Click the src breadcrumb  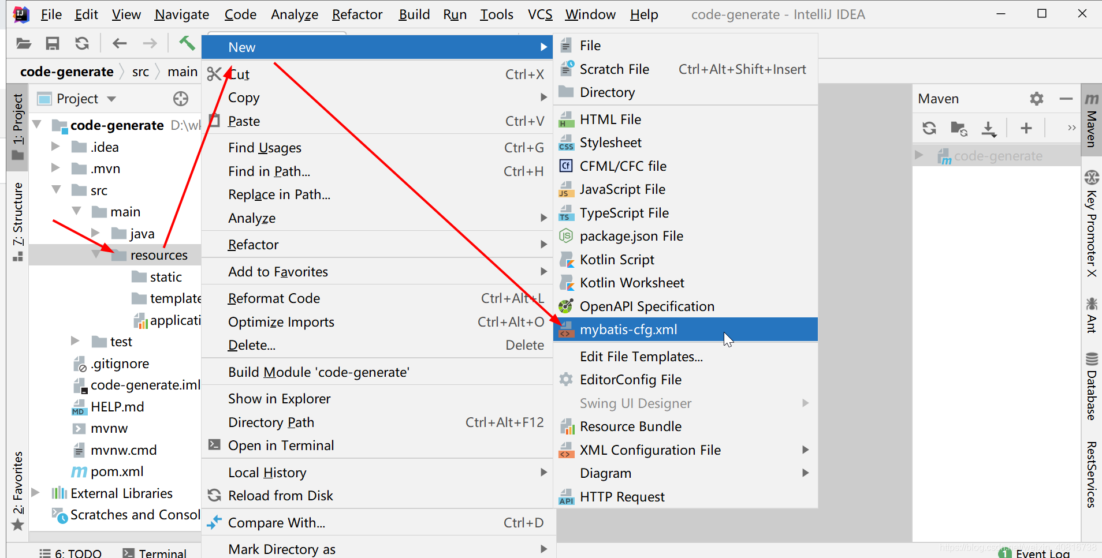(140, 72)
